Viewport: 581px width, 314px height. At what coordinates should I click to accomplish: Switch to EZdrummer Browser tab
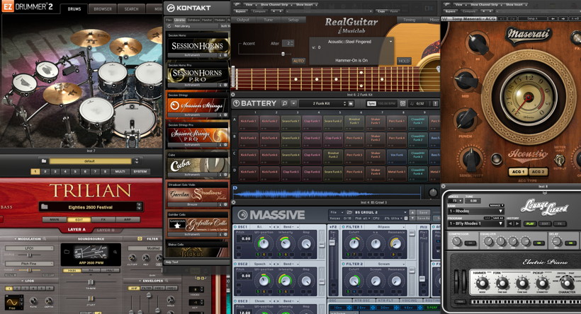[103, 9]
